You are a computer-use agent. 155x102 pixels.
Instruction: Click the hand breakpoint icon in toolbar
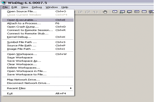(105, 12)
